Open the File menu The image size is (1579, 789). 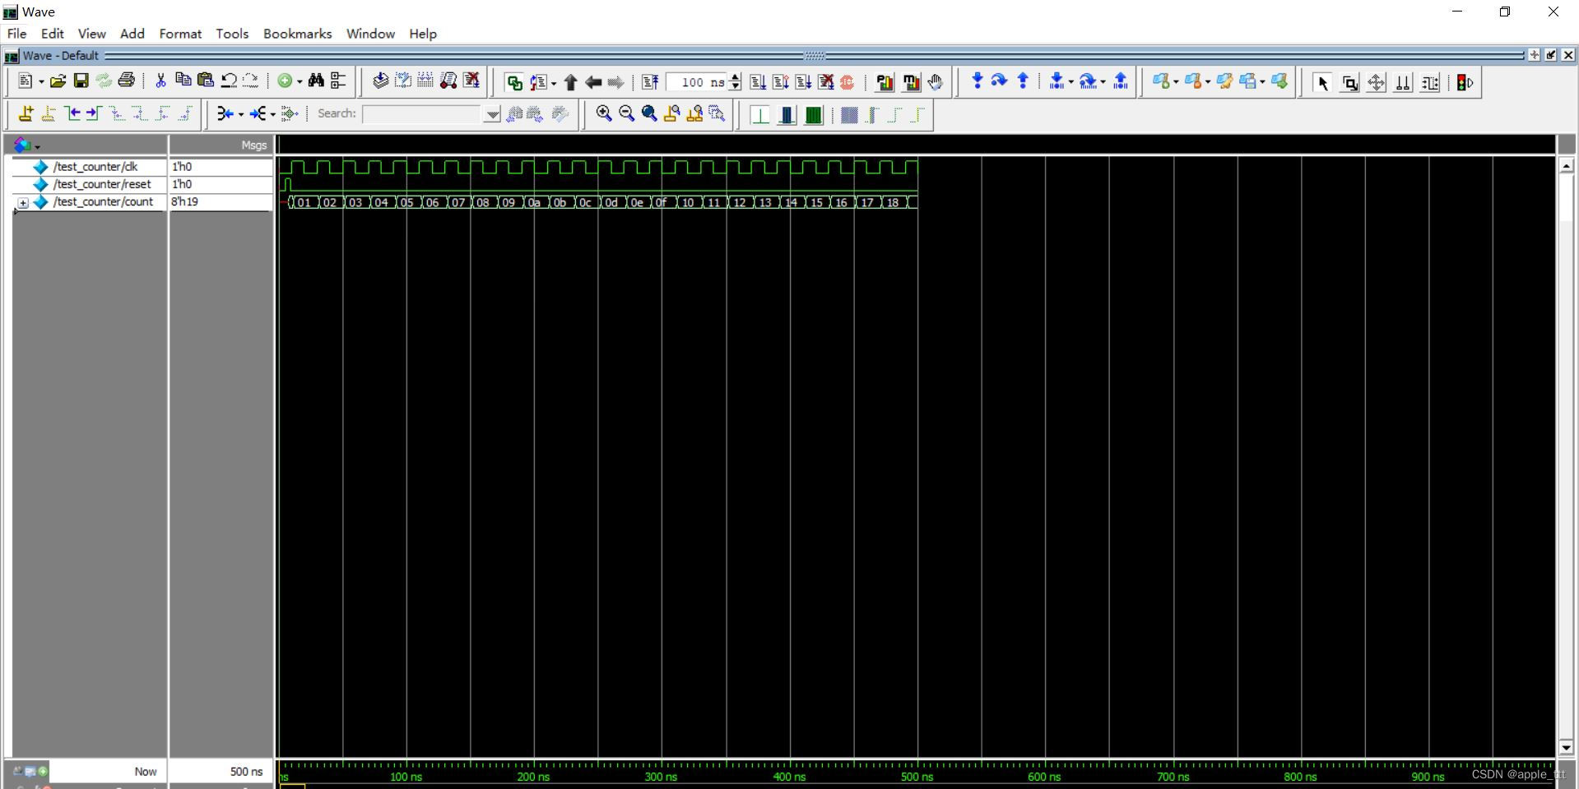[16, 34]
